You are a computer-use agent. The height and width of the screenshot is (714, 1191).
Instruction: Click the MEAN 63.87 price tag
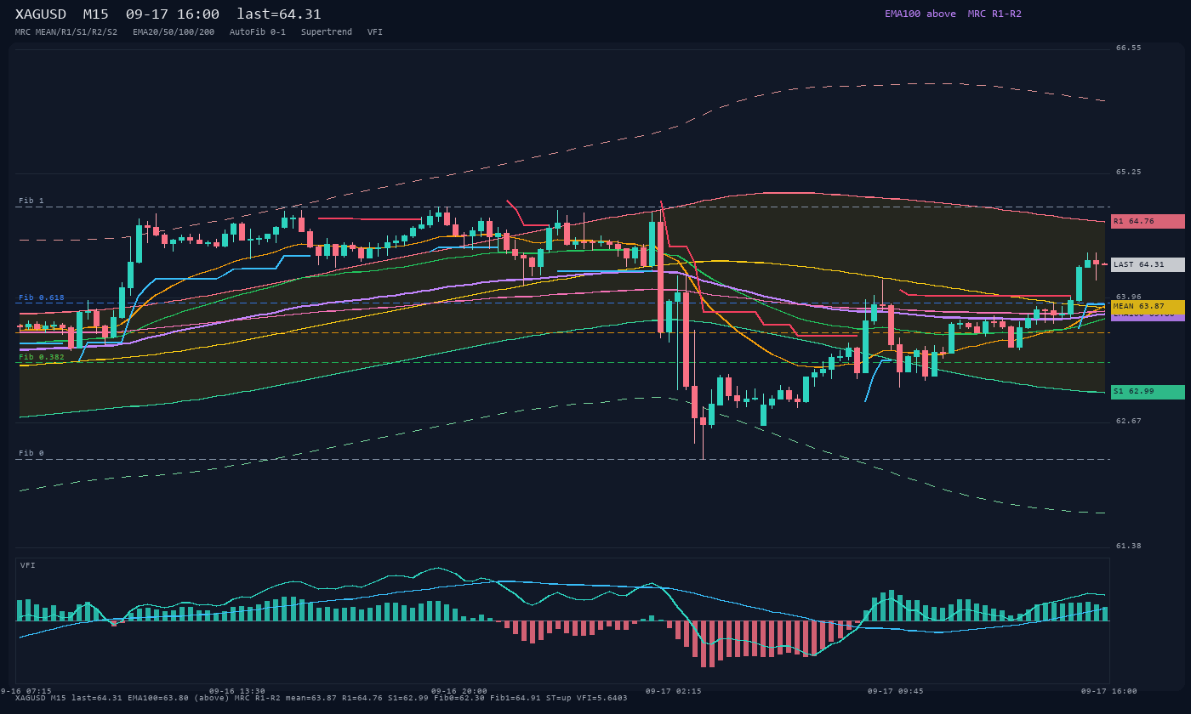click(1148, 306)
